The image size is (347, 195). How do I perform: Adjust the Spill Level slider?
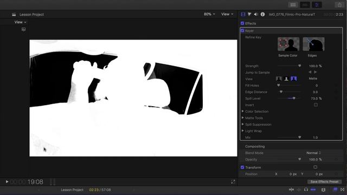point(294,98)
